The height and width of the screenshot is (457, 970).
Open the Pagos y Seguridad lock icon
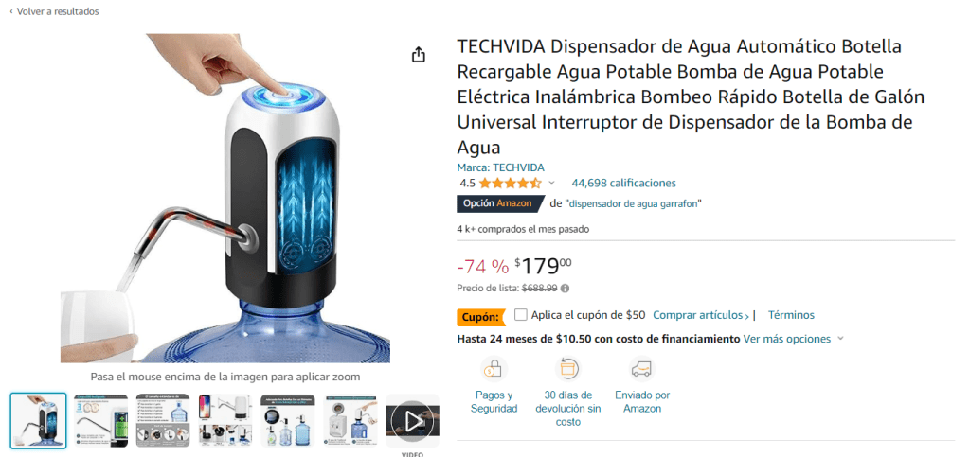[494, 369]
